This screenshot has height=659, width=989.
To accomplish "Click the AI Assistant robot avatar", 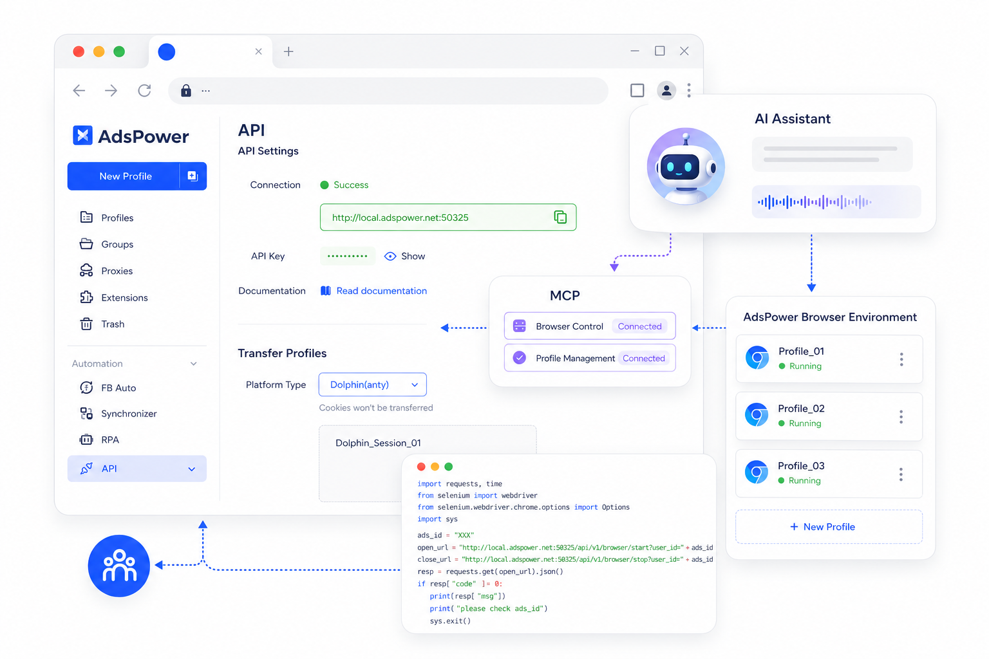I will click(x=686, y=166).
